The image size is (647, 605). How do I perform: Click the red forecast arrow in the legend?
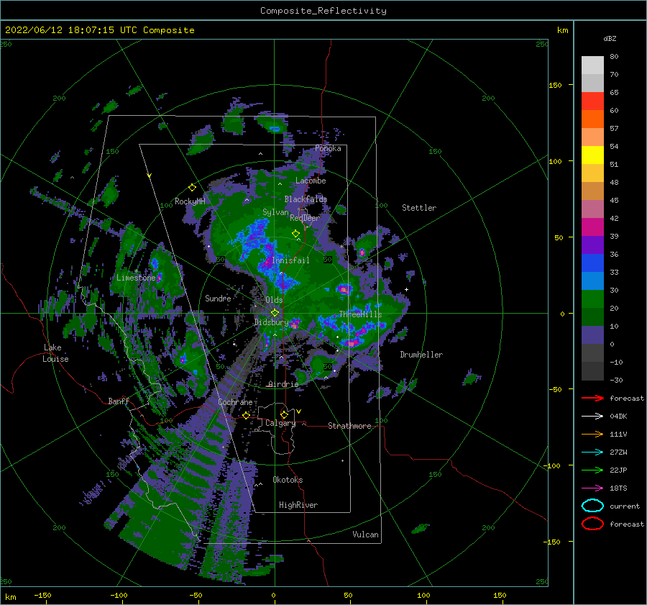[592, 398]
